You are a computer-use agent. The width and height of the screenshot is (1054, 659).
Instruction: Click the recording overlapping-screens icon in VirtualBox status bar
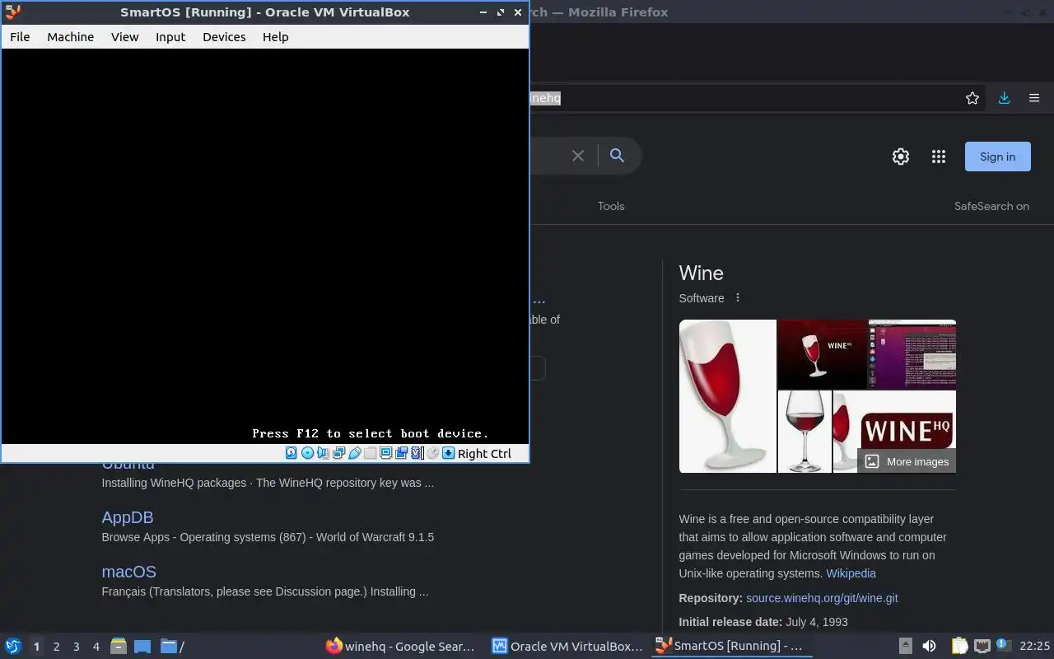coord(401,453)
